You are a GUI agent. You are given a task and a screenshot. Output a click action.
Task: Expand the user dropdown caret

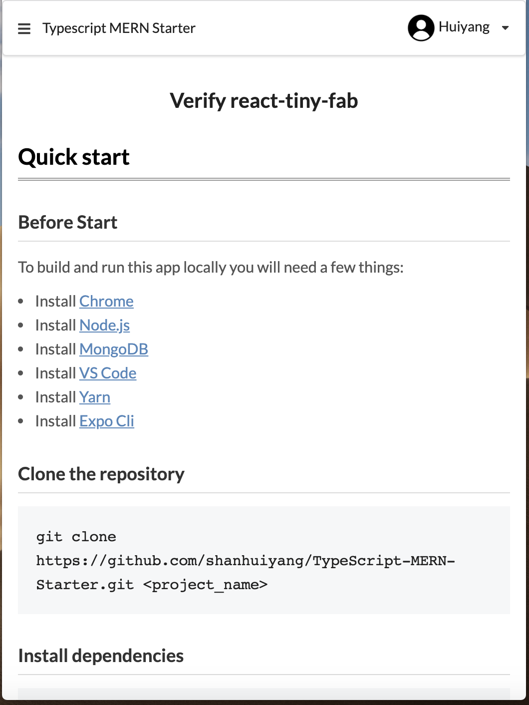505,28
